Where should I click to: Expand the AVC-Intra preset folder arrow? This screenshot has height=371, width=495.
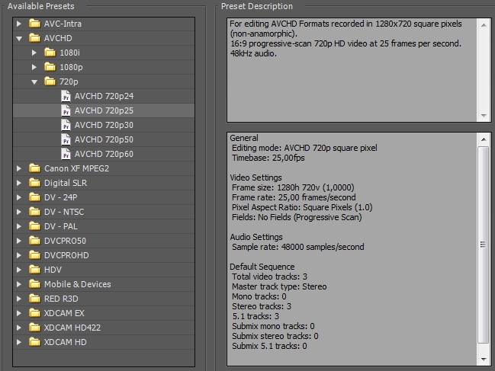click(x=19, y=24)
